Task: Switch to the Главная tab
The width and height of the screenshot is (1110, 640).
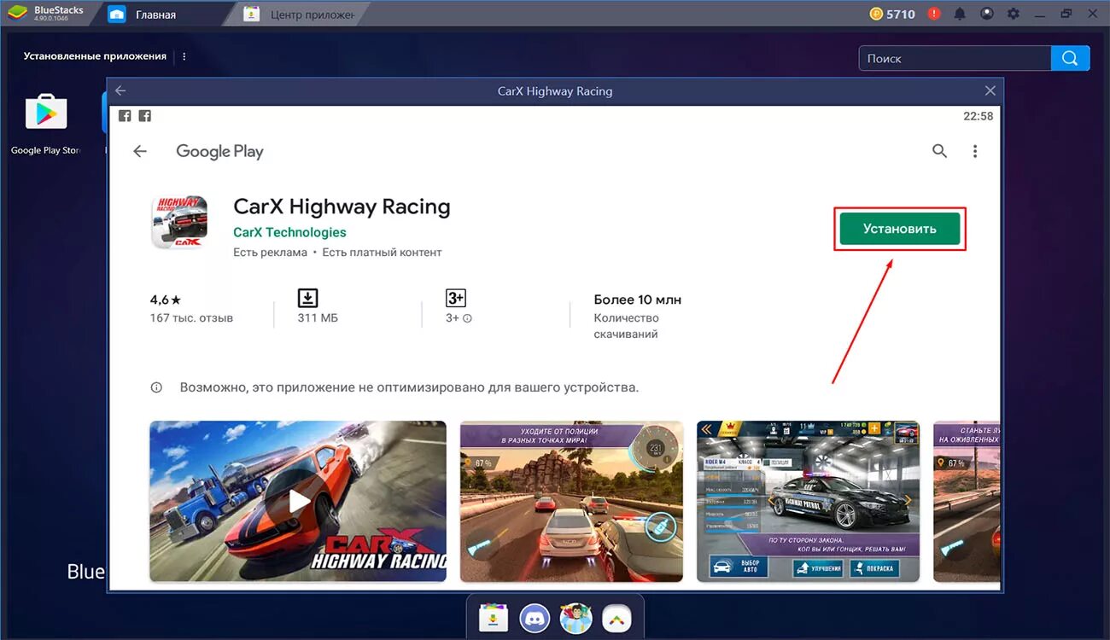Action: coord(155,15)
